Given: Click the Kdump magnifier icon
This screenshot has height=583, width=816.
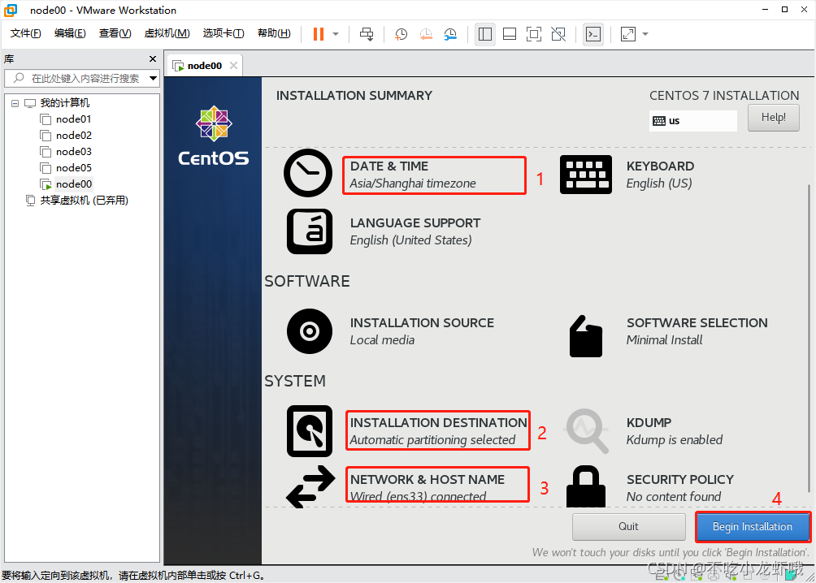Looking at the screenshot, I should point(587,431).
